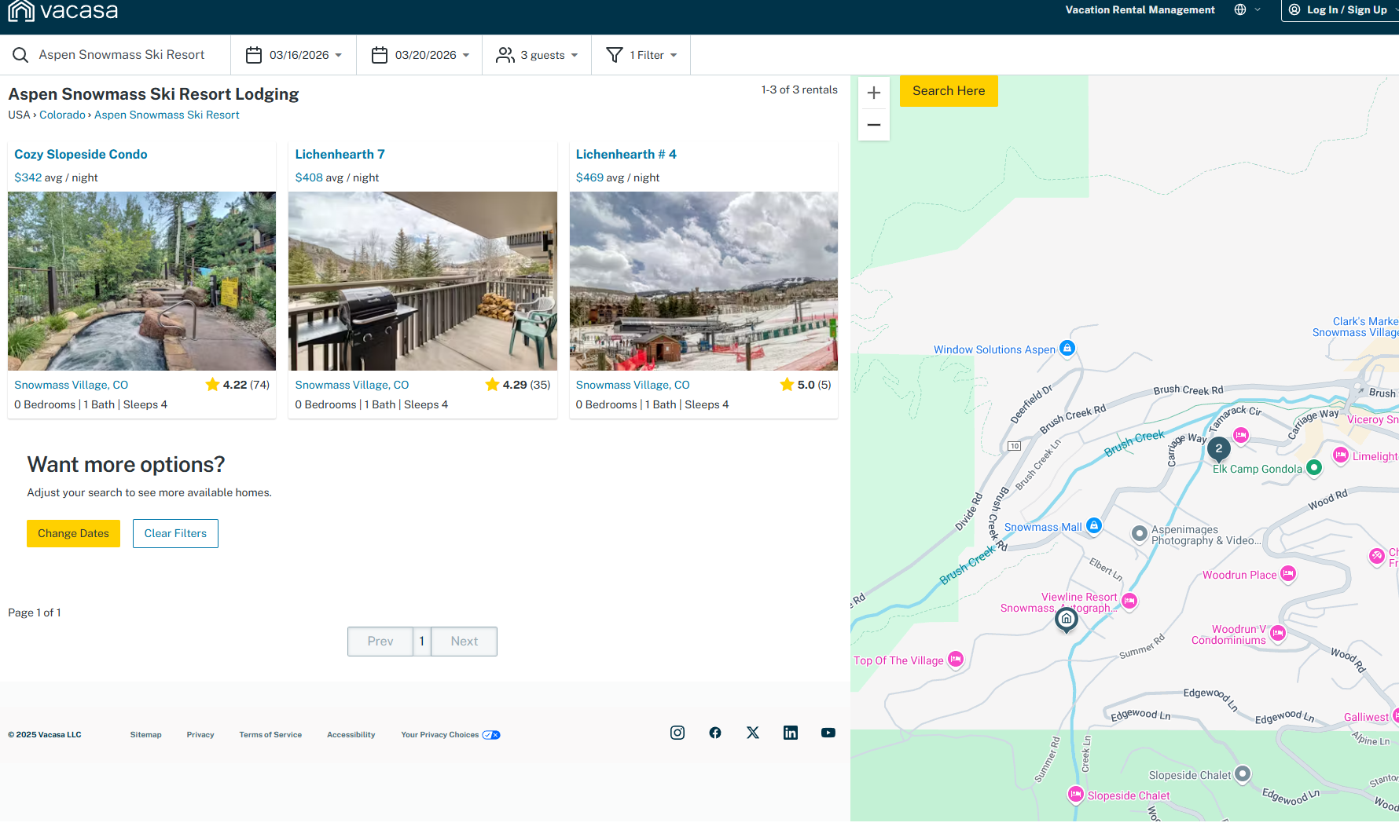1399x830 pixels.
Task: Click Snowmass Village, CO under Cozy Slopeside Condo
Action: pos(71,385)
